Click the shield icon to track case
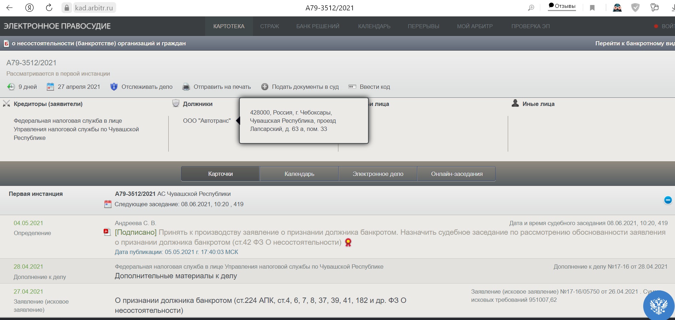Screen dimensions: 675x320 [114, 87]
